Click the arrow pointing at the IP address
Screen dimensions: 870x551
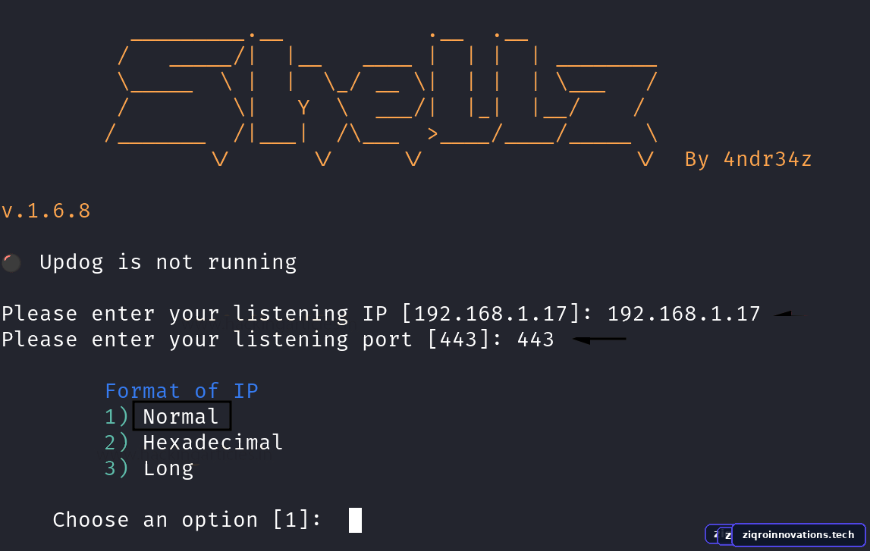pyautogui.click(x=788, y=315)
